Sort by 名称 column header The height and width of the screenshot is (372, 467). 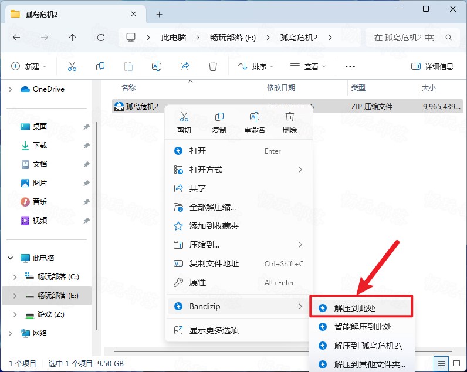(128, 88)
